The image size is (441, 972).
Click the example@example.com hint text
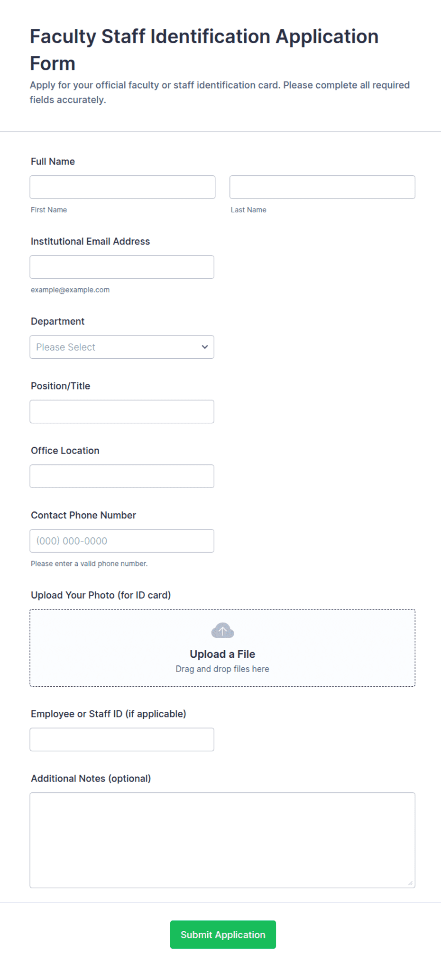(70, 290)
